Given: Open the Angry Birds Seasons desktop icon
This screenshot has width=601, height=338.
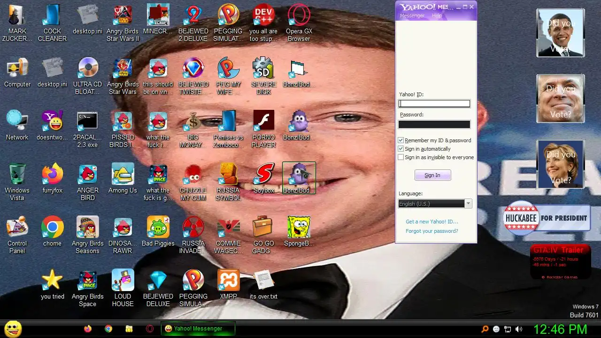Looking at the screenshot, I should [88, 235].
